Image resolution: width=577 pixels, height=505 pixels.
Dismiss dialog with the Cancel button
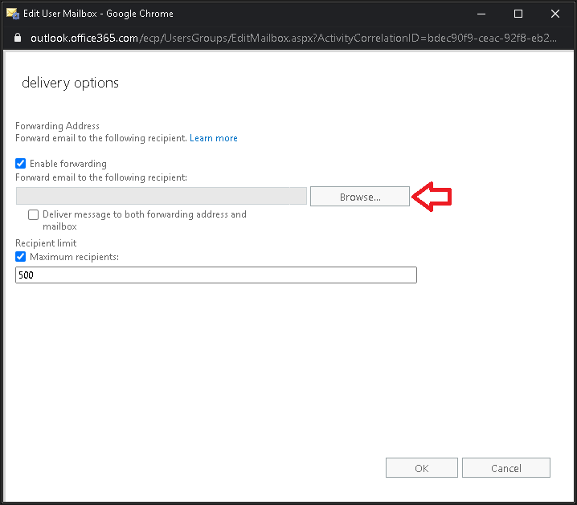pos(506,468)
